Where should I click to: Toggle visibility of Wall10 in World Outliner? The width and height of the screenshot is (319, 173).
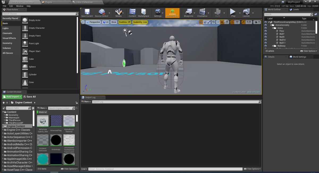coord(266,40)
